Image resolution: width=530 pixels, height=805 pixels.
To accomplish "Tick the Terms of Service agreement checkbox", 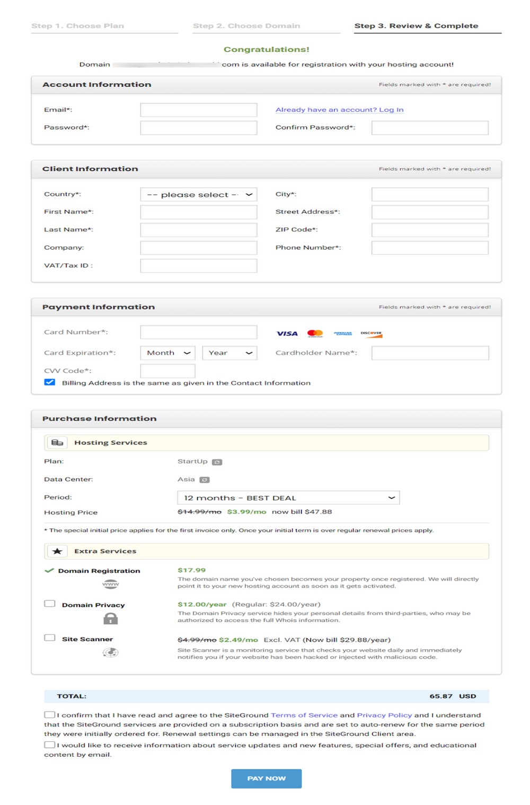I will 50,715.
